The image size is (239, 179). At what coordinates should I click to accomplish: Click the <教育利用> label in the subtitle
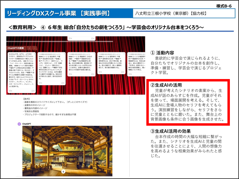coord(23,27)
